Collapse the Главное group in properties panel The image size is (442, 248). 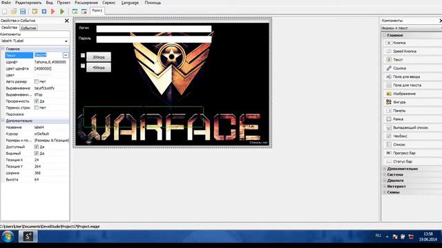(3, 49)
